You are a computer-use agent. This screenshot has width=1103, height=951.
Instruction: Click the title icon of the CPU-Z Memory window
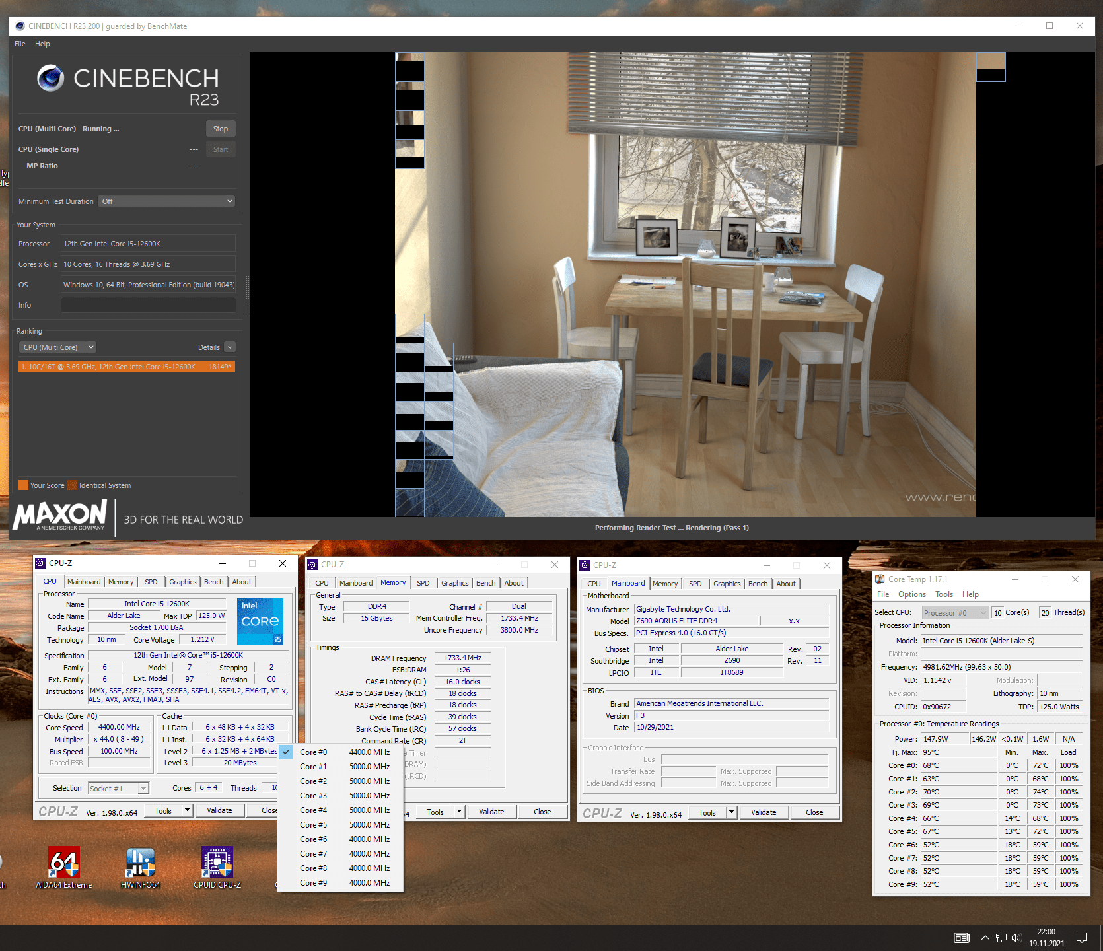click(313, 565)
